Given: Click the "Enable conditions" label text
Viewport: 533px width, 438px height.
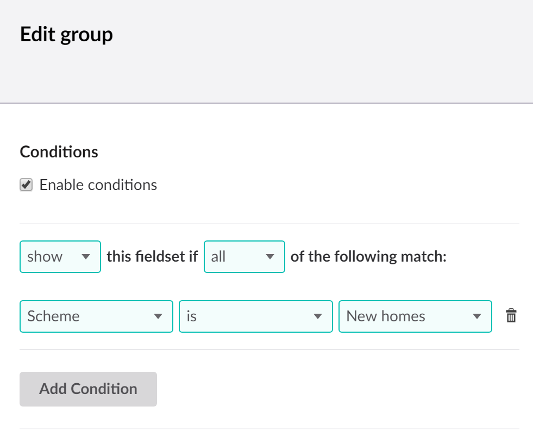Looking at the screenshot, I should point(98,185).
